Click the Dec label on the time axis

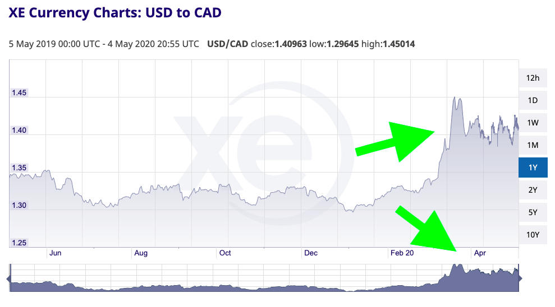coord(310,253)
